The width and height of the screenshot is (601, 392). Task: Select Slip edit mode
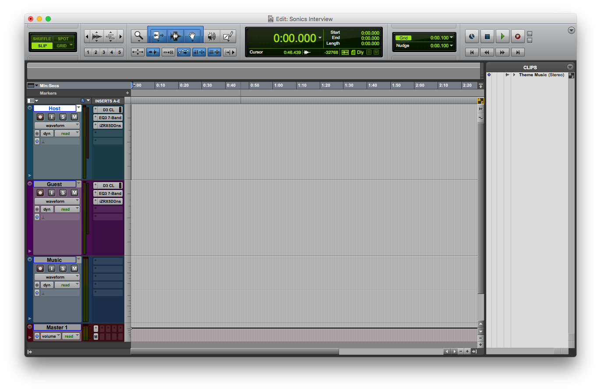click(x=42, y=46)
